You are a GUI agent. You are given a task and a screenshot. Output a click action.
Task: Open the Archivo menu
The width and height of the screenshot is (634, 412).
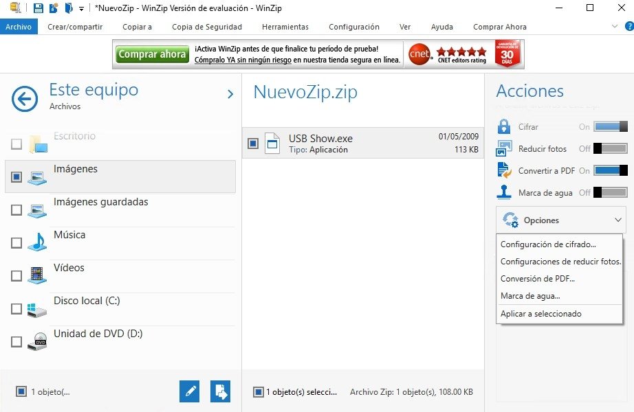point(19,27)
